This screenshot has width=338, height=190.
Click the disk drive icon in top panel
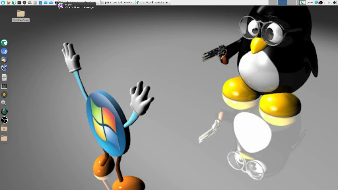coord(30,3)
